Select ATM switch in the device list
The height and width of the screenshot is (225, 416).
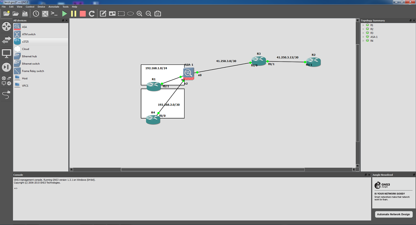[41, 34]
